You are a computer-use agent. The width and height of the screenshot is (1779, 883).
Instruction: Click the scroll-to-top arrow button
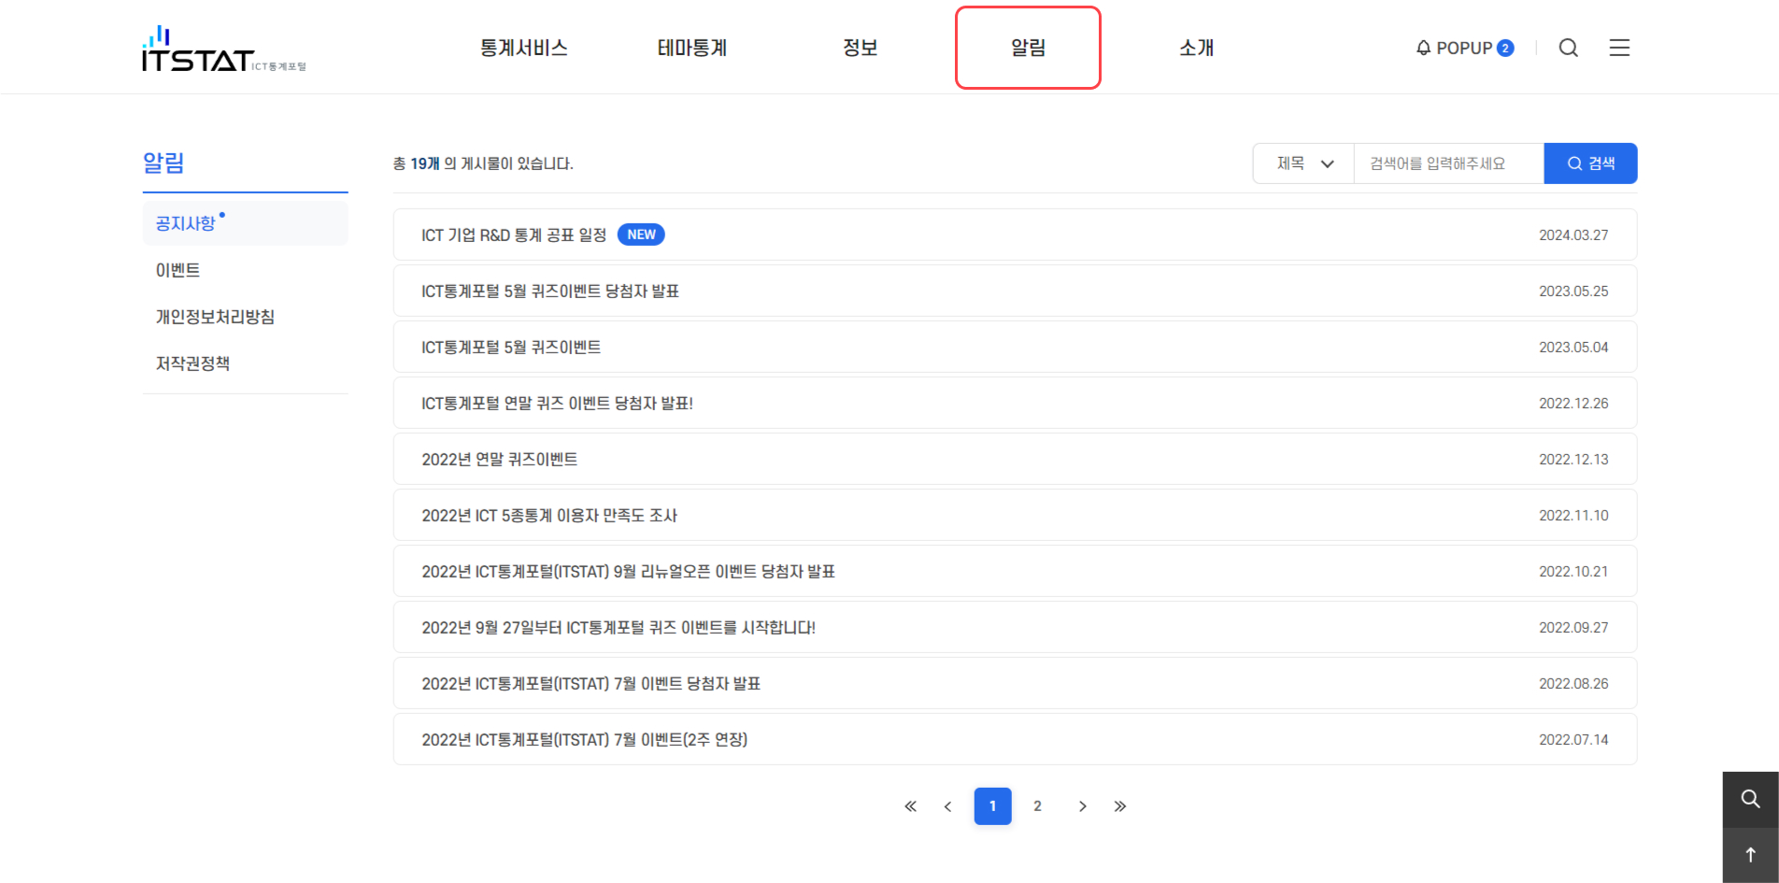click(1751, 855)
